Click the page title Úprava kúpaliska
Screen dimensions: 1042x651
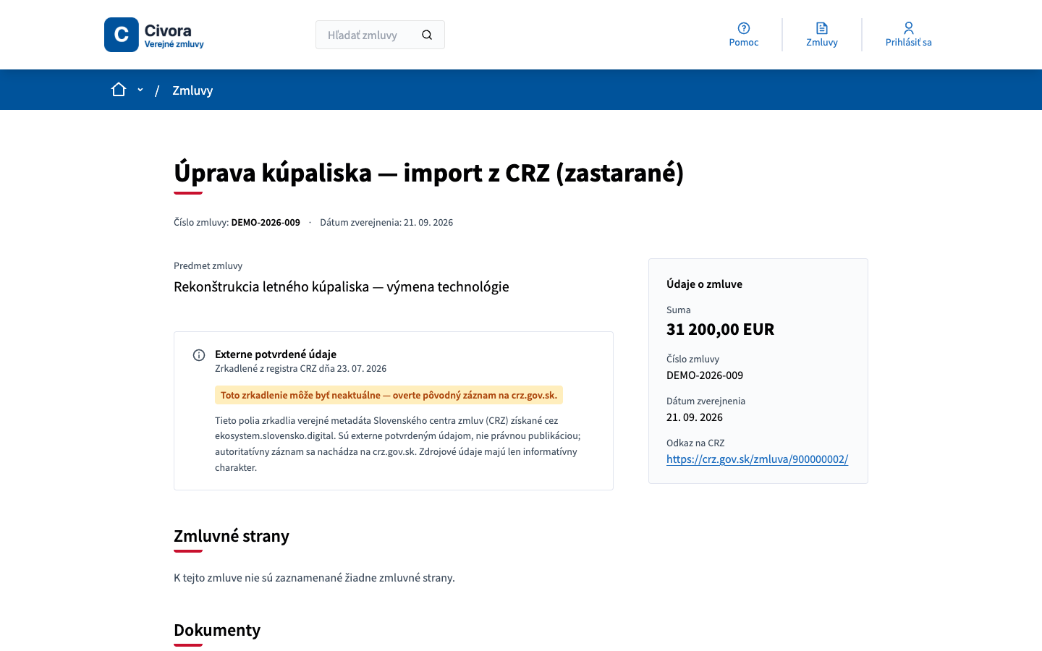tap(428, 173)
